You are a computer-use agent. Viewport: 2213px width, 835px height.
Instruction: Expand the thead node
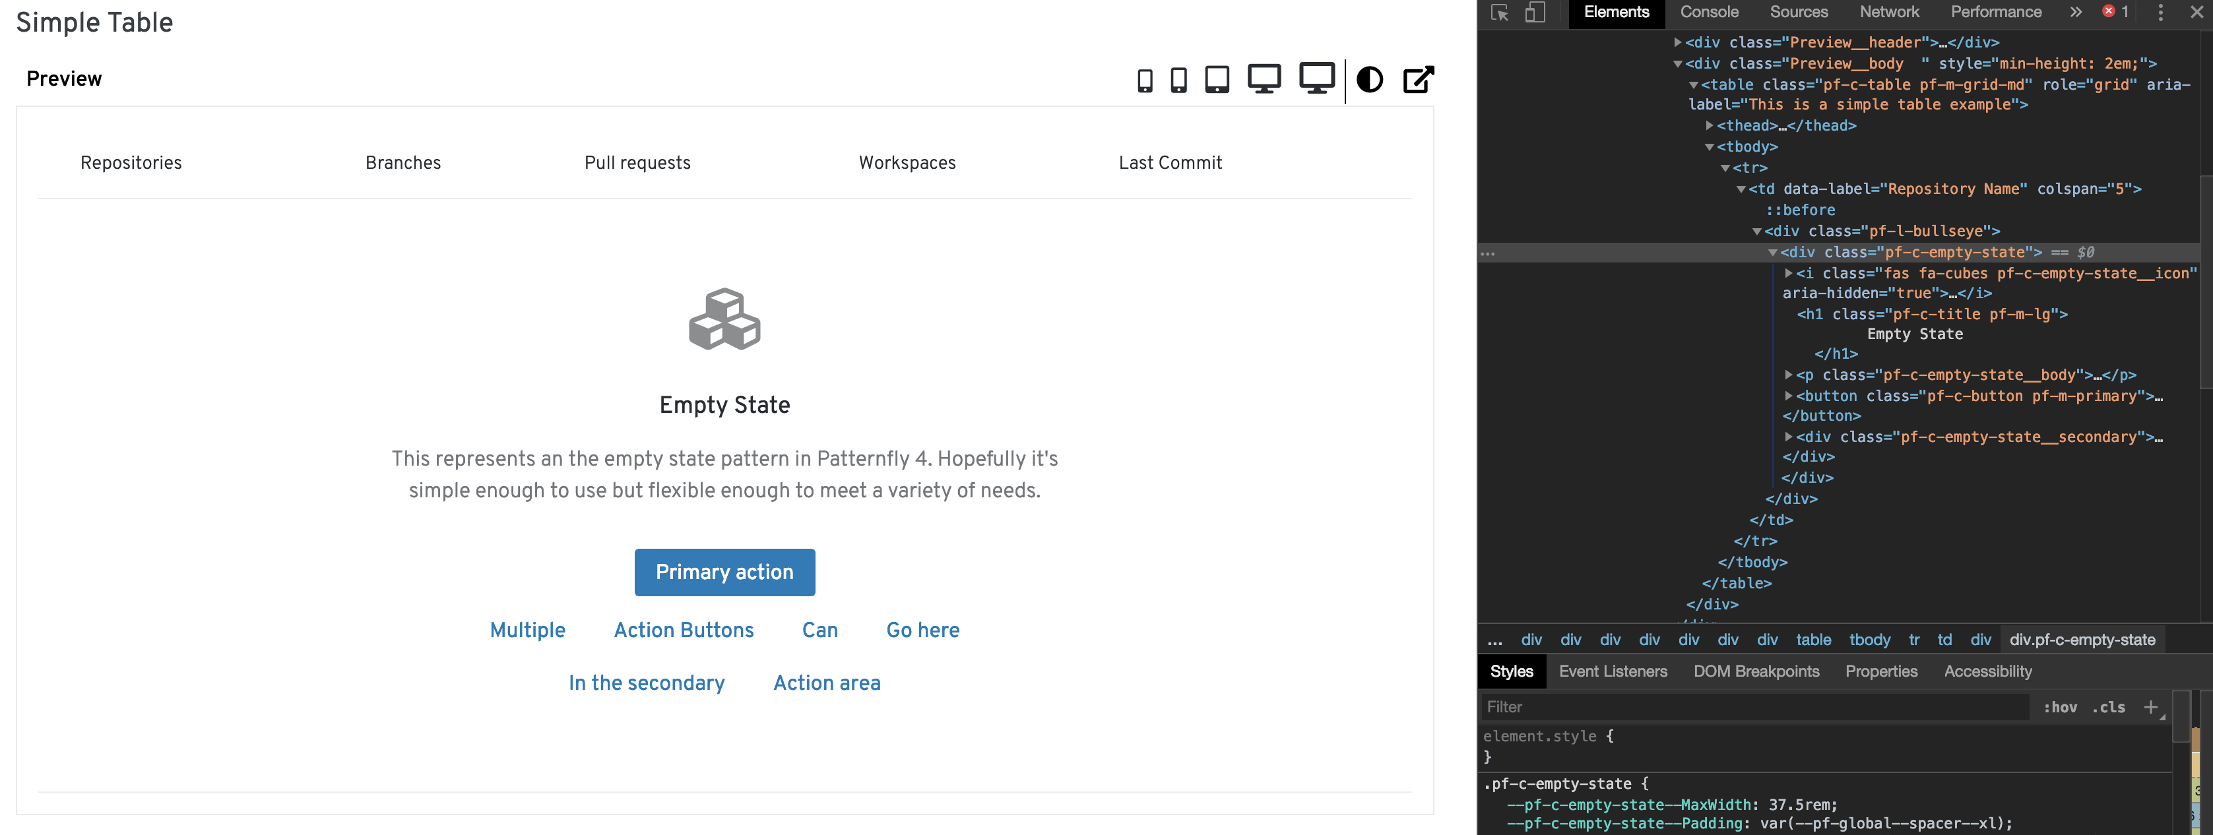[1710, 125]
